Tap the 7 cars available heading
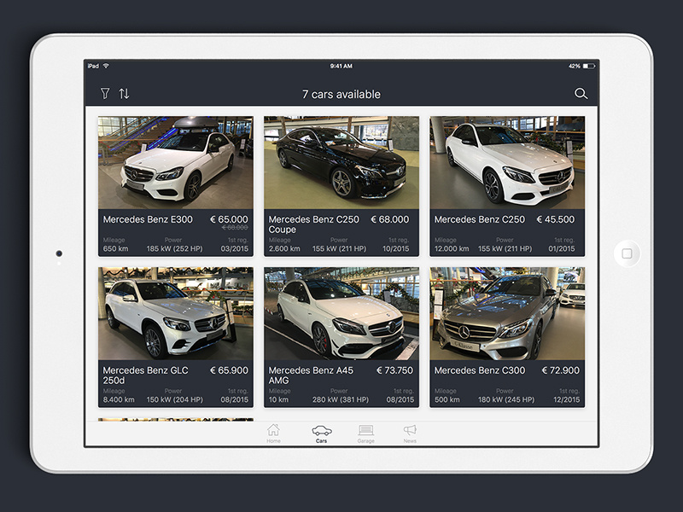 tap(341, 94)
